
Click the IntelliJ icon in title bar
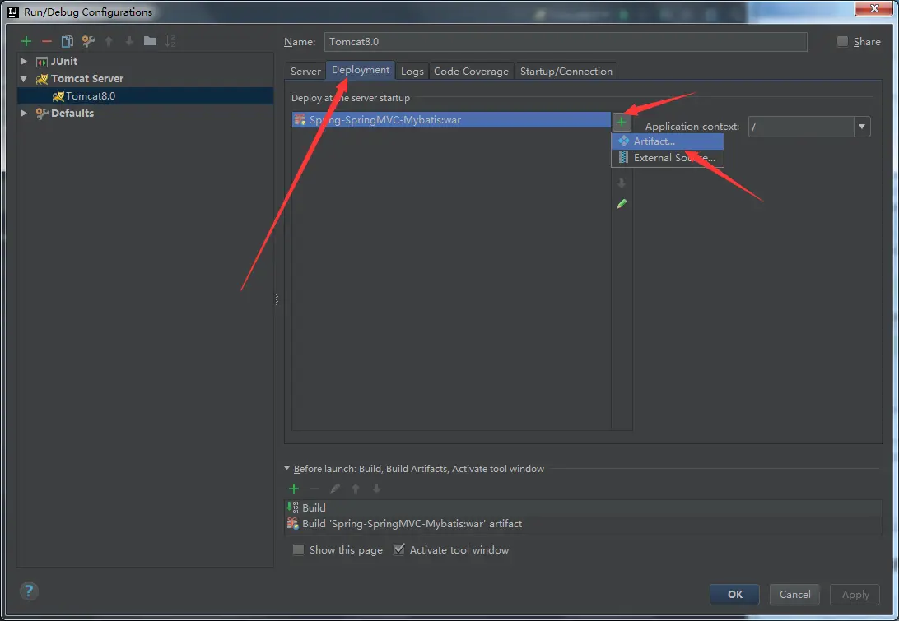click(12, 12)
